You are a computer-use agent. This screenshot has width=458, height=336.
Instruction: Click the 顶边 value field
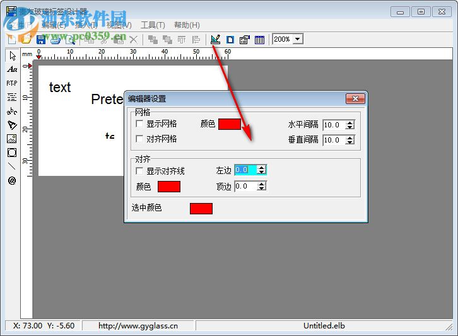(245, 186)
